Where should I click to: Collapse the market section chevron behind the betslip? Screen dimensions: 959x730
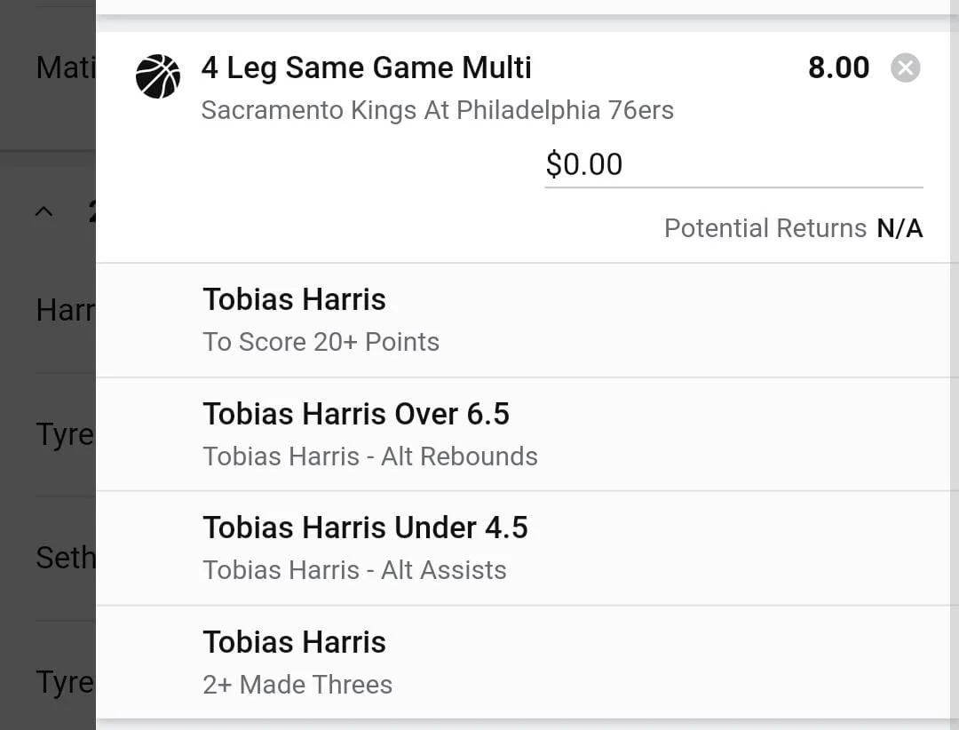coord(44,211)
